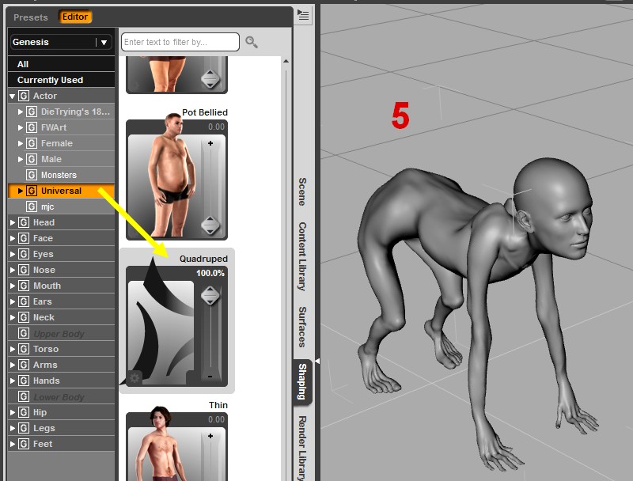Image resolution: width=633 pixels, height=481 pixels.
Task: Click the G icon beside Female
Action: coord(32,143)
